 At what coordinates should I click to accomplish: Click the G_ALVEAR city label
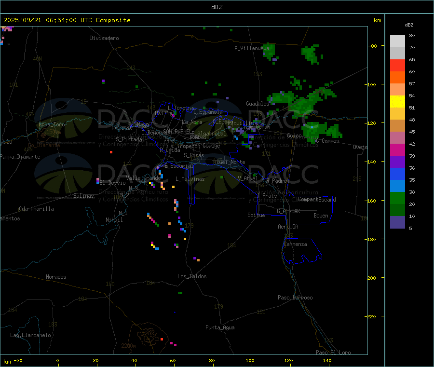coord(288,211)
